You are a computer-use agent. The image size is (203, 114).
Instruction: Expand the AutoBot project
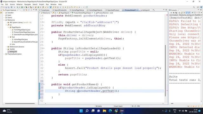(x=4, y=13)
